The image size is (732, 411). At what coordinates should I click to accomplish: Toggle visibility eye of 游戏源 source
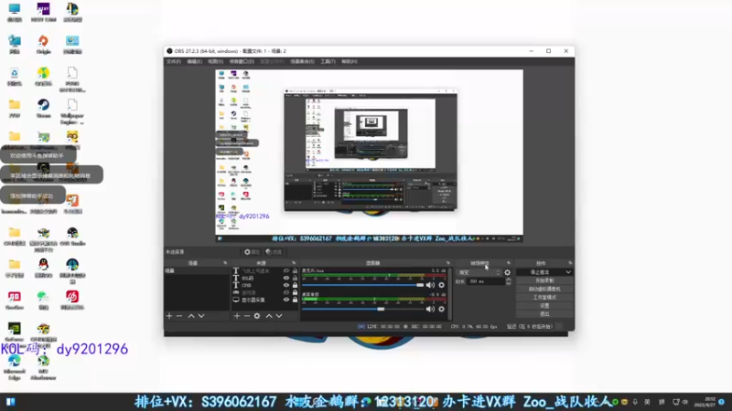[x=286, y=292]
